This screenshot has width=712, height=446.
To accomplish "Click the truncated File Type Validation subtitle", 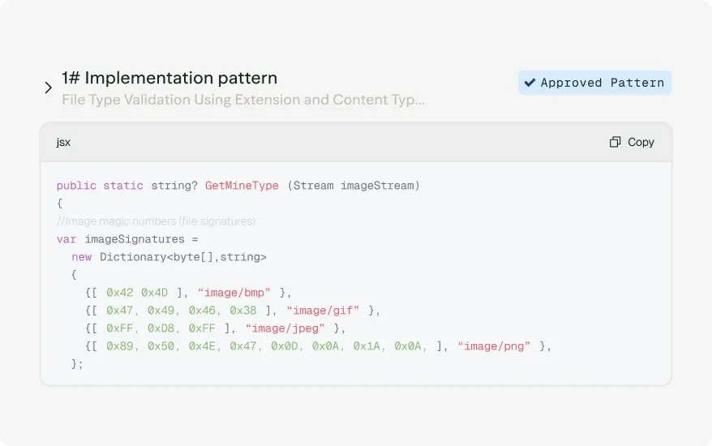I will 243,100.
